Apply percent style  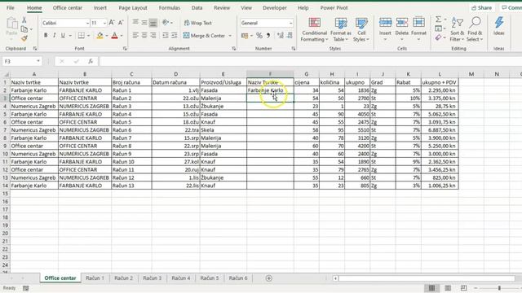coord(259,36)
